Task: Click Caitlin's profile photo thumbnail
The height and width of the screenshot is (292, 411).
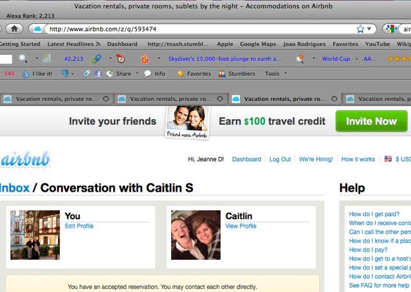Action: (196, 235)
